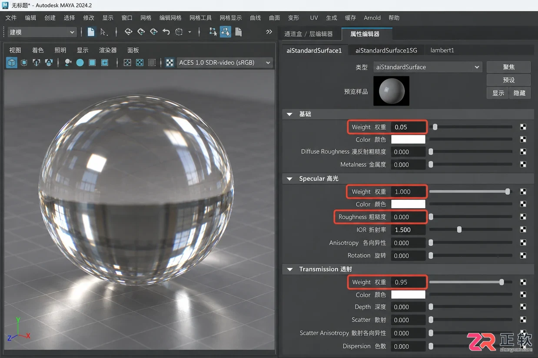538x358 pixels.
Task: Open the 文件 menu
Action: (11, 18)
